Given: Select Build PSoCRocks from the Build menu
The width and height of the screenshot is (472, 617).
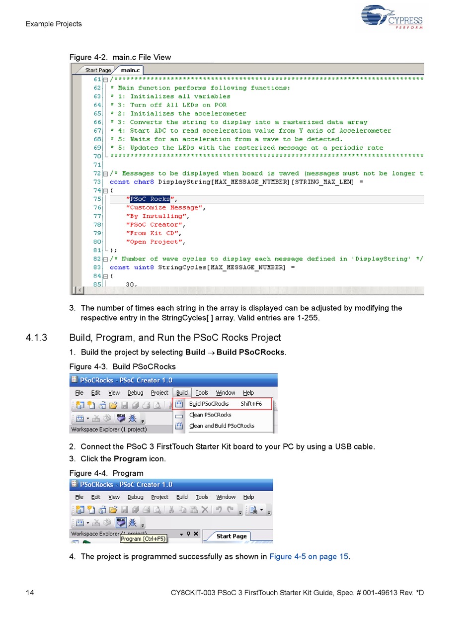Looking at the screenshot, I should click(x=223, y=404).
